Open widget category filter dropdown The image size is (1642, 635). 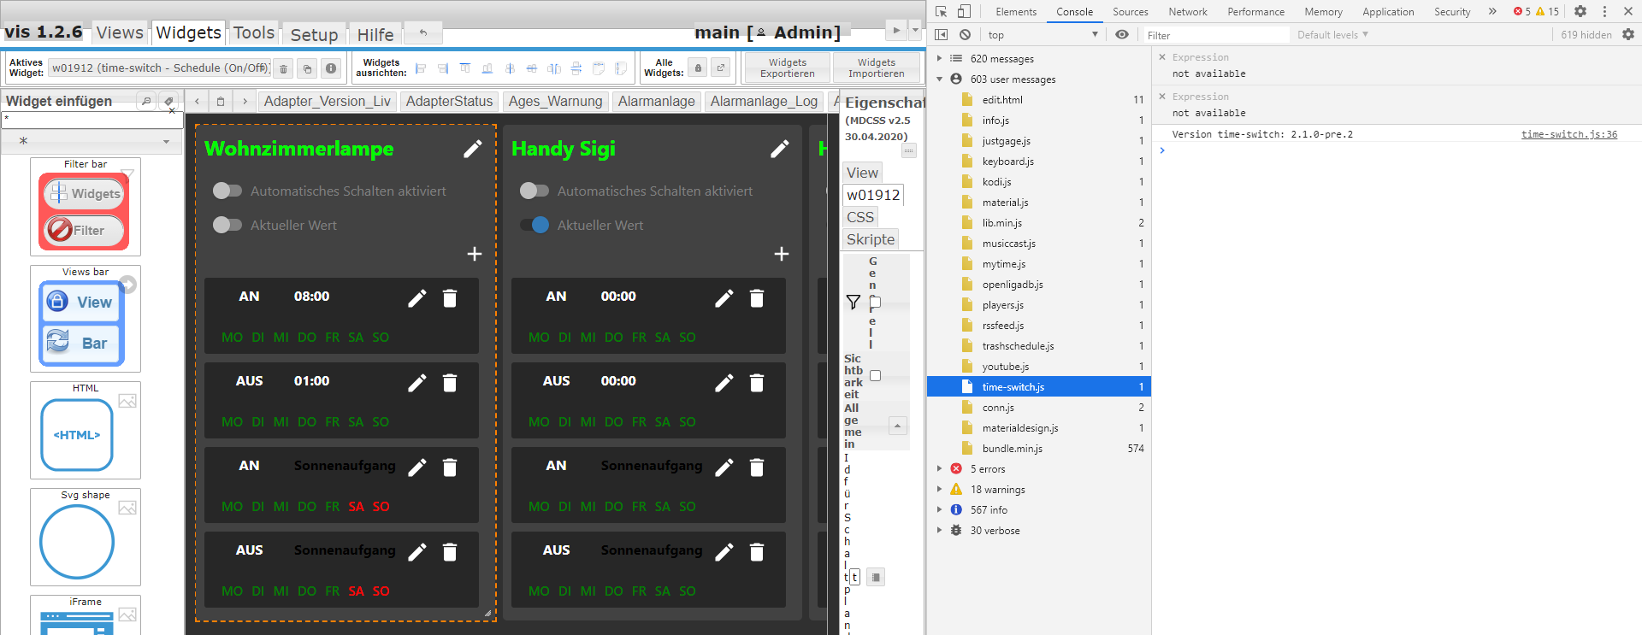click(92, 141)
